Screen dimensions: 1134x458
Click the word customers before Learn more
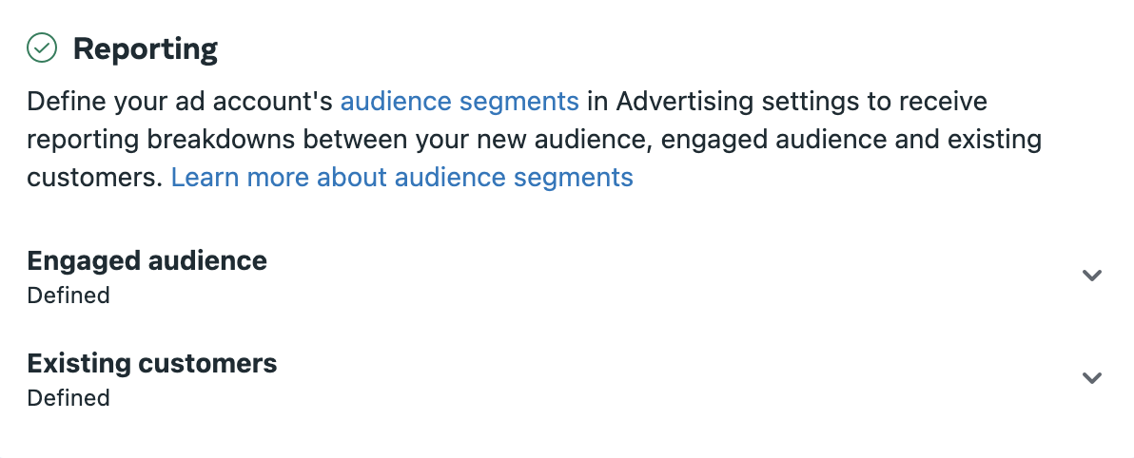[x=95, y=177]
